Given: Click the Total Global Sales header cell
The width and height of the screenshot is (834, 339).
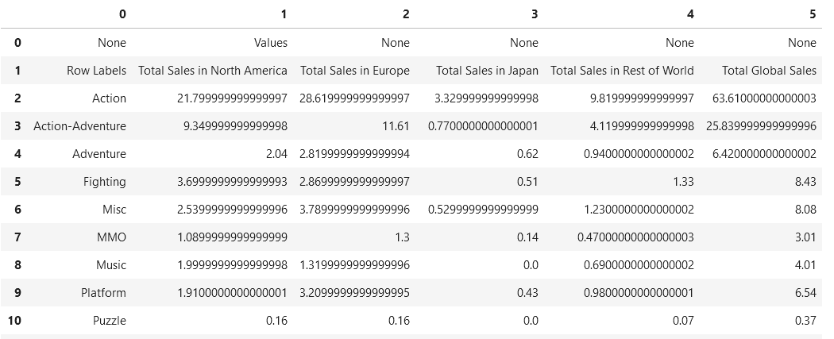Looking at the screenshot, I should click(x=769, y=71).
